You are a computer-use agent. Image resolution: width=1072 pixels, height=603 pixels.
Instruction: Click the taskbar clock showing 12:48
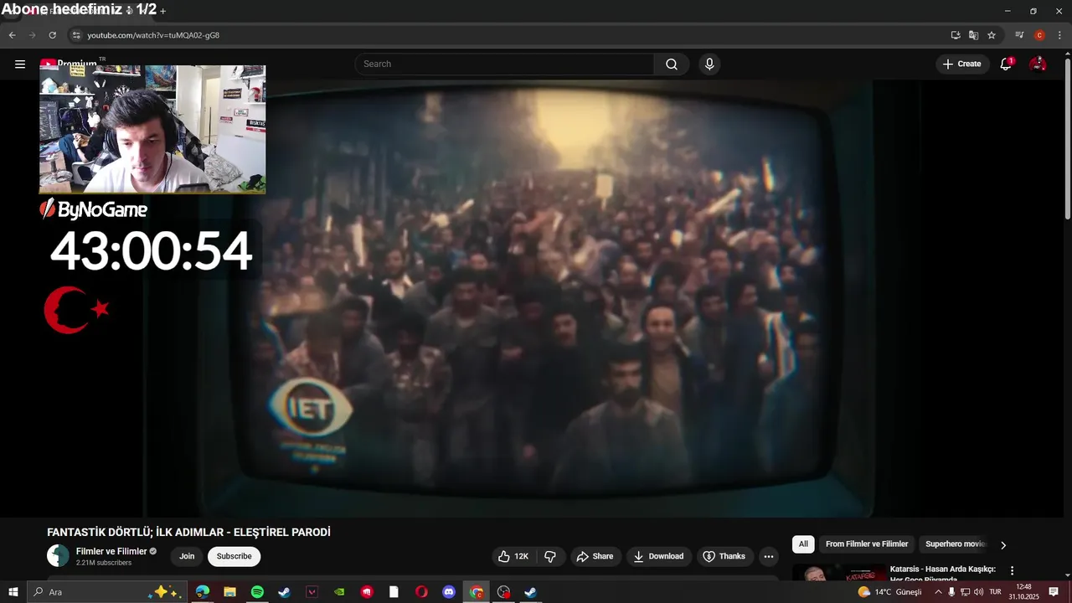[1023, 592]
